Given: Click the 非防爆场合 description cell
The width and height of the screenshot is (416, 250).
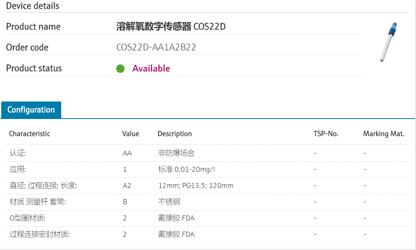Looking at the screenshot, I should 176,153.
